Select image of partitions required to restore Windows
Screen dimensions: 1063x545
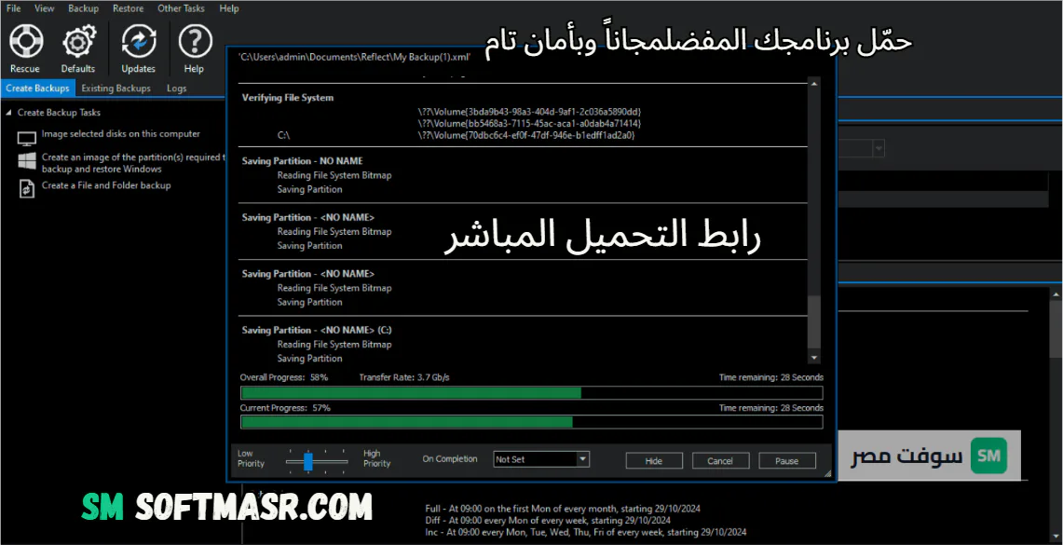point(132,163)
